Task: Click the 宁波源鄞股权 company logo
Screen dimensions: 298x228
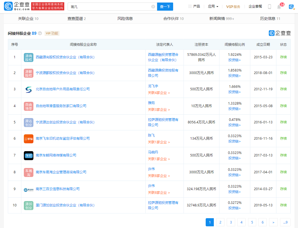Action: (x=29, y=73)
